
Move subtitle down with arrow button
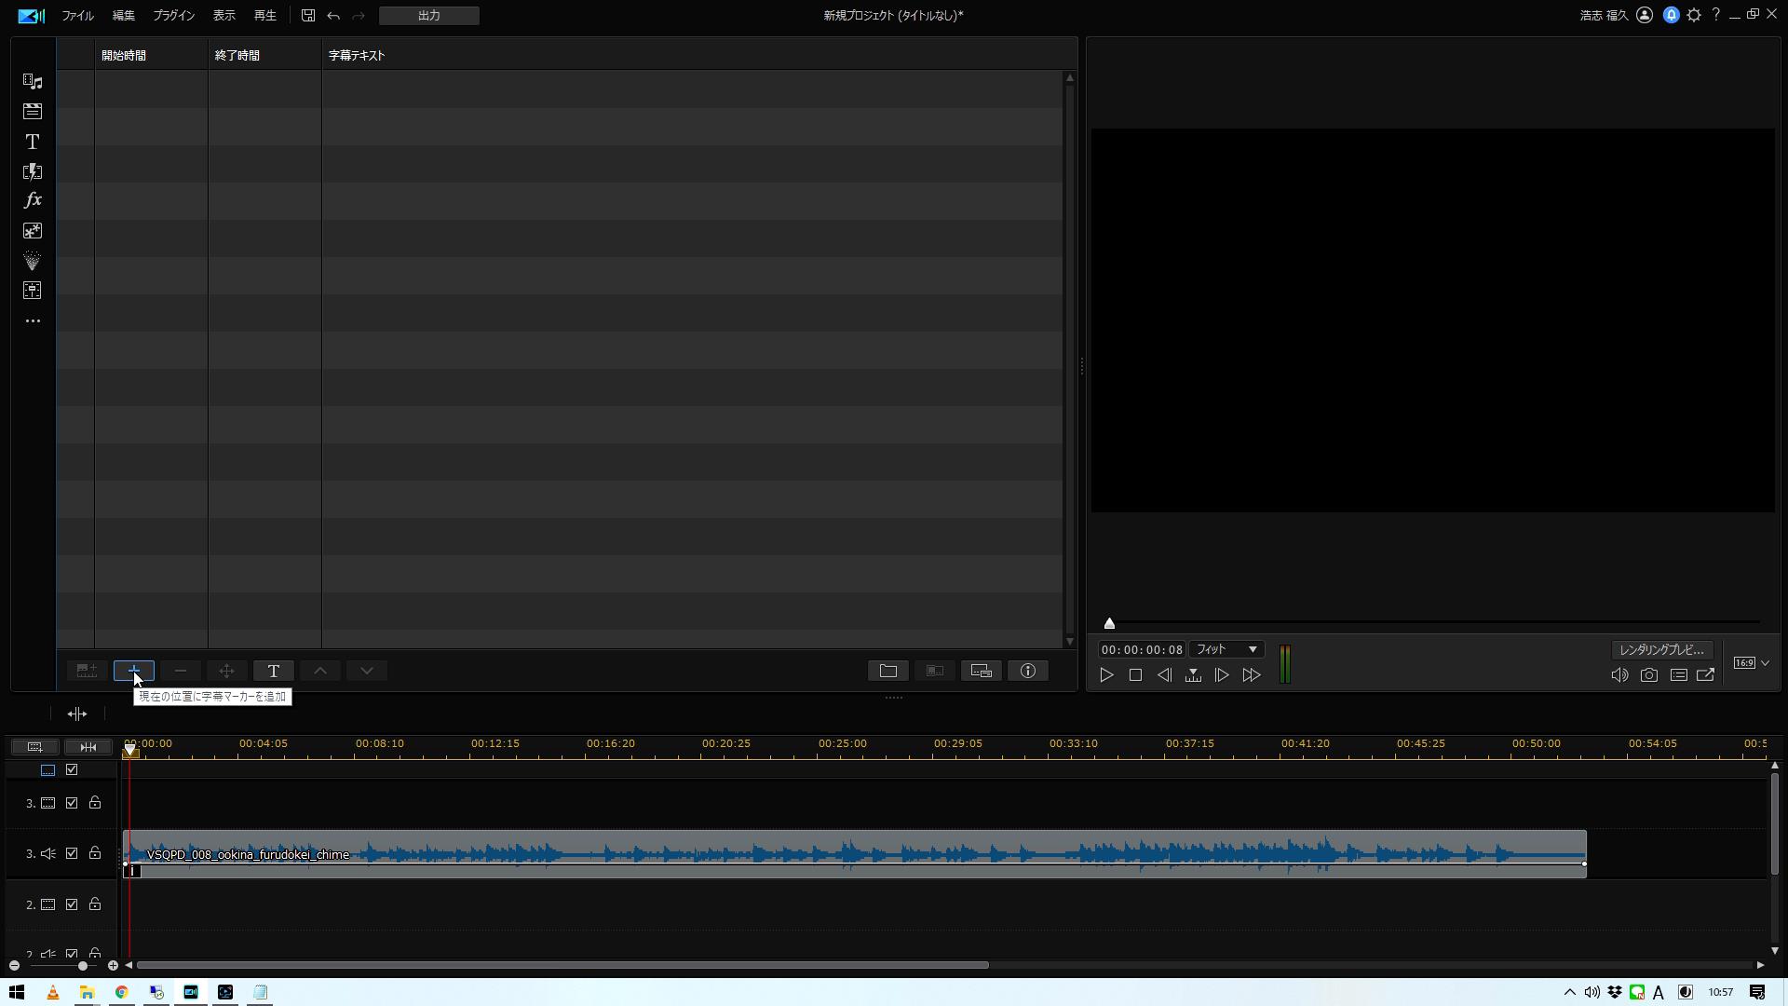point(367,671)
